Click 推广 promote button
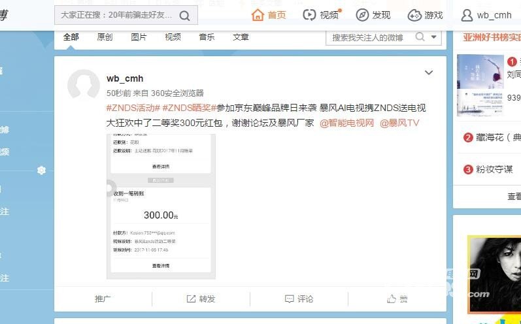The height and width of the screenshot is (324, 521). (103, 299)
